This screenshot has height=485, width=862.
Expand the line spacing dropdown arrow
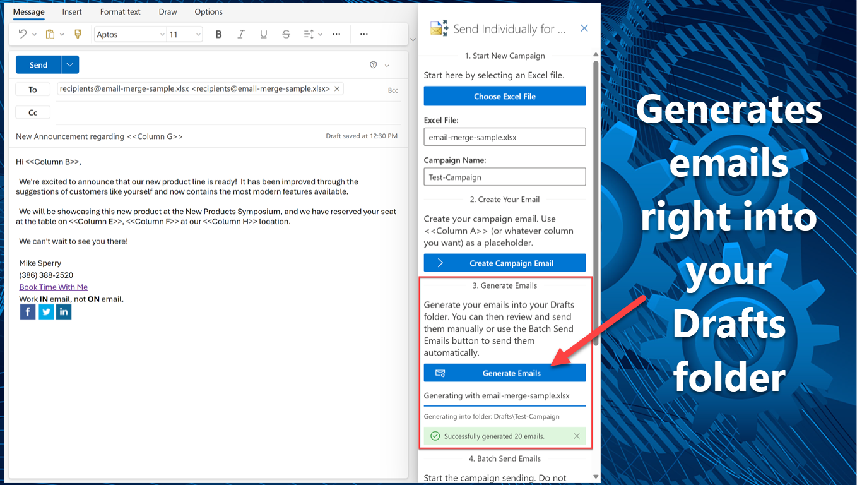point(320,35)
